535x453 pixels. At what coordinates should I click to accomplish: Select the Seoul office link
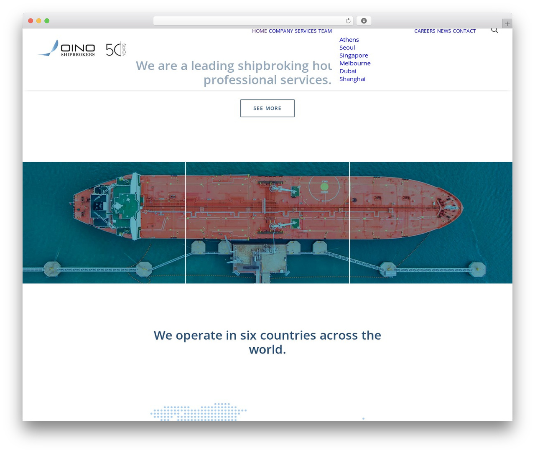point(347,48)
